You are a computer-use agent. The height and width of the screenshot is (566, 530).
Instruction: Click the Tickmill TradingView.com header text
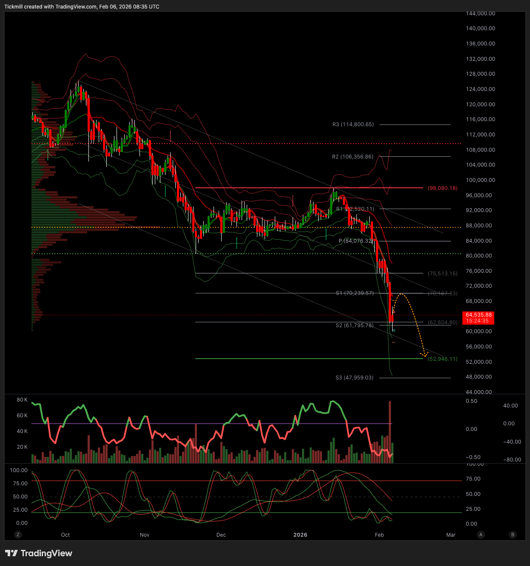[82, 7]
